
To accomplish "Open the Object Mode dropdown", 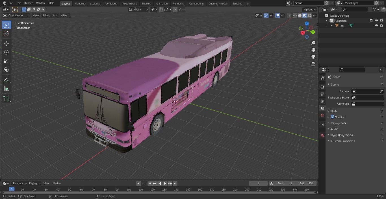I will click(x=16, y=16).
